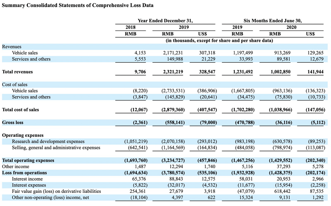Viewport: 331px width, 206px height.
Task: Click the value 149,988
Action: pos(175,59)
